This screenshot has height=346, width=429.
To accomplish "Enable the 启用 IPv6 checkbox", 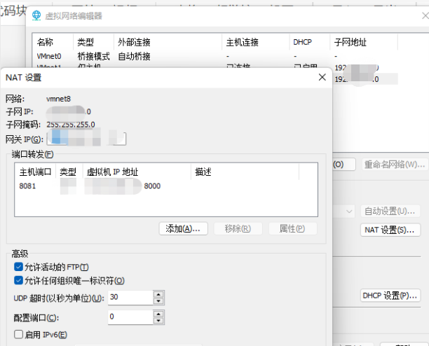I will (x=18, y=334).
